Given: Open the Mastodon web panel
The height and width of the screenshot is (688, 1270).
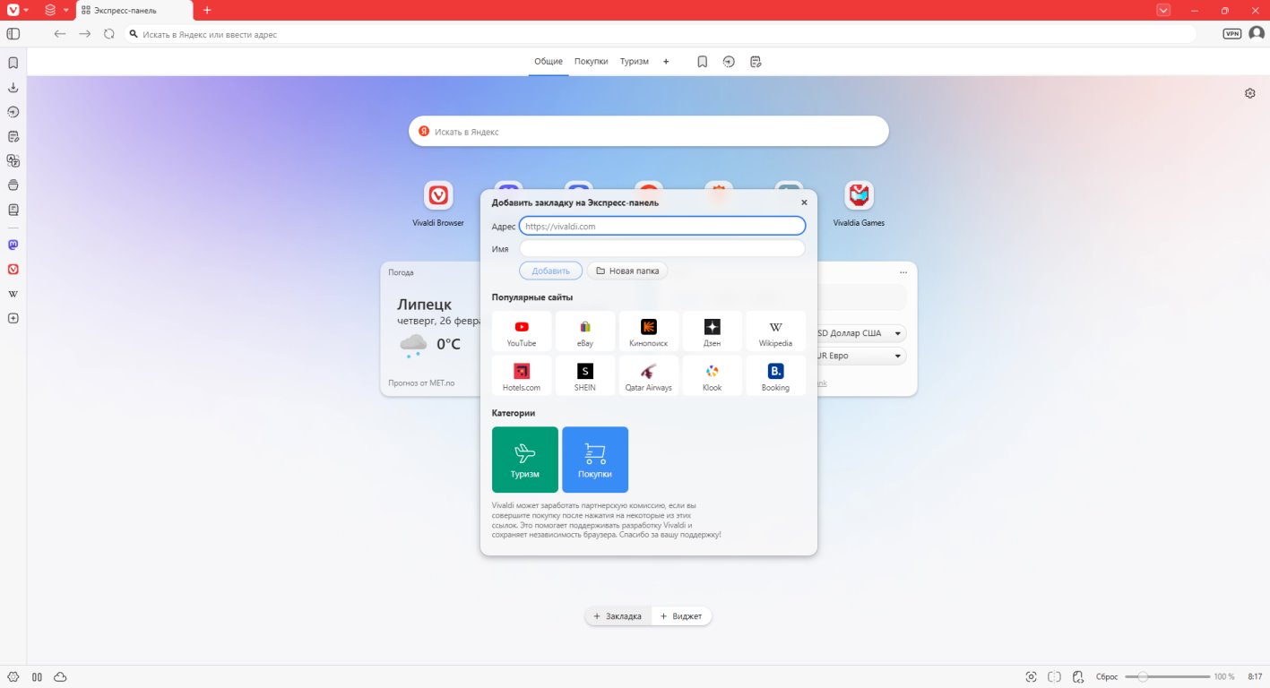Looking at the screenshot, I should click(13, 245).
